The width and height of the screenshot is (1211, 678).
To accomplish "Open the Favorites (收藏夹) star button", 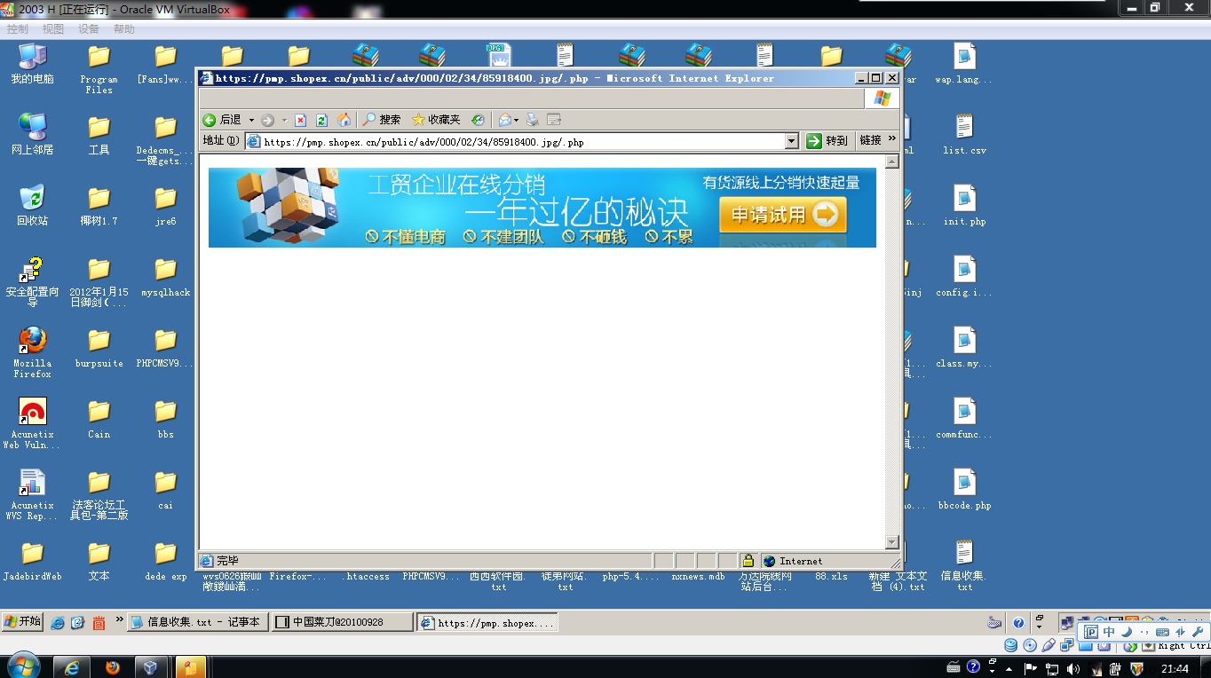I will (436, 120).
